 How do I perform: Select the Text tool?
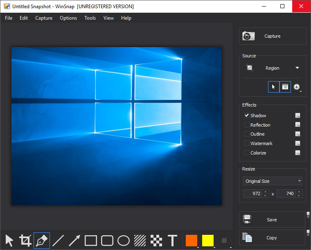173,241
